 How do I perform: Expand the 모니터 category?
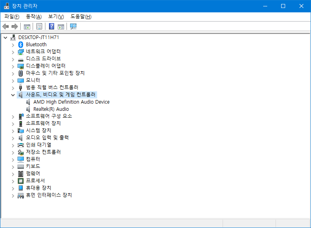click(13, 81)
